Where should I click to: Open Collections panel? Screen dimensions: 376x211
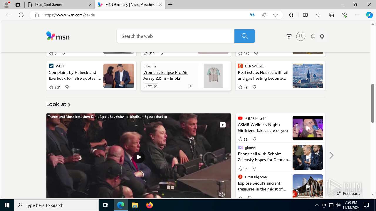tap(331, 15)
